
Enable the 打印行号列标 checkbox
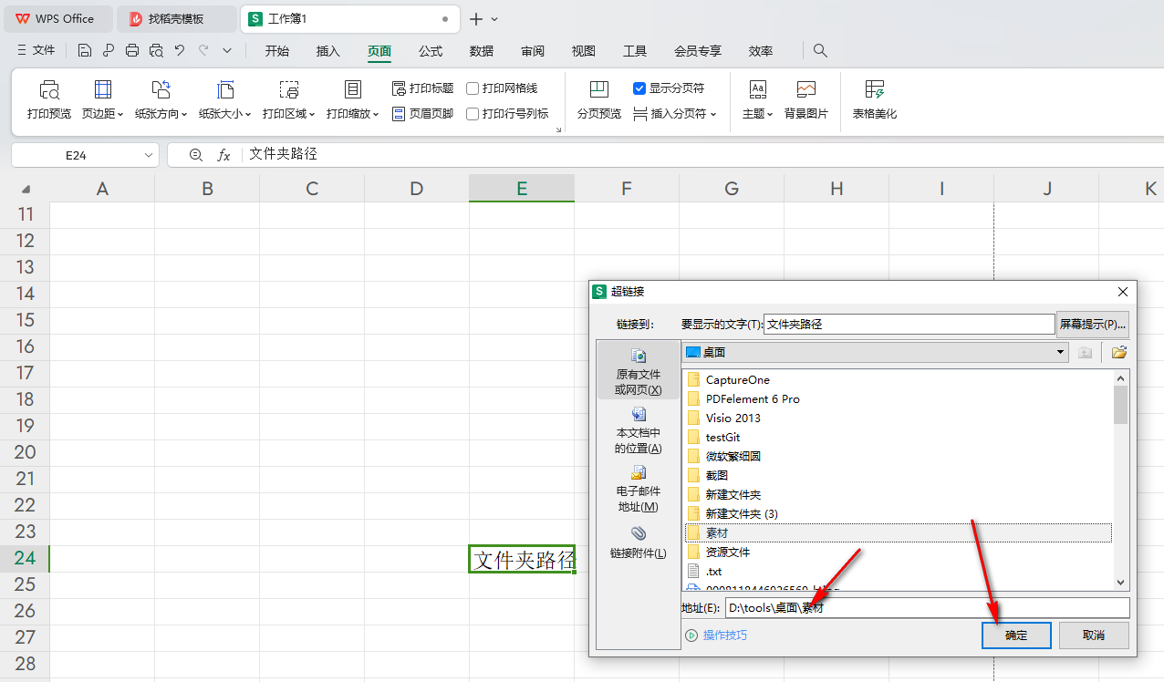tap(473, 114)
